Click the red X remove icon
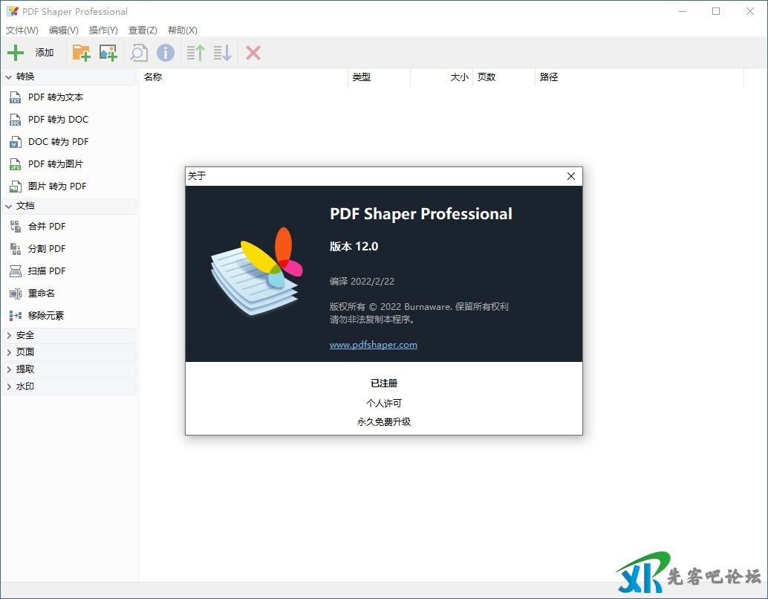The height and width of the screenshot is (599, 768). [253, 53]
